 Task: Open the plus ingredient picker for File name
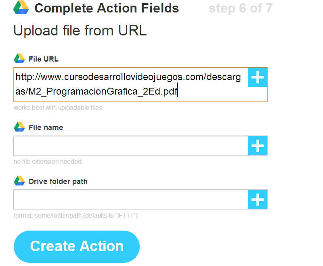(x=258, y=146)
